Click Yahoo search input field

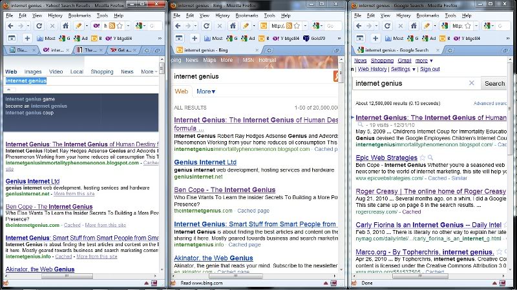click(81, 81)
